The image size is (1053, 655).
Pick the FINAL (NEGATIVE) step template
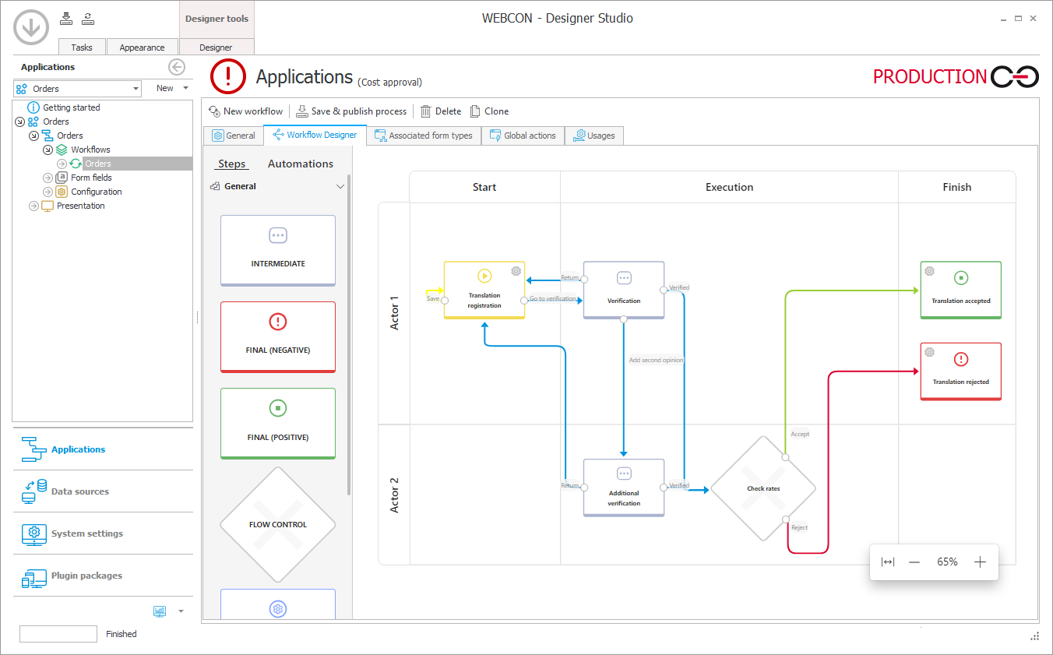point(278,337)
